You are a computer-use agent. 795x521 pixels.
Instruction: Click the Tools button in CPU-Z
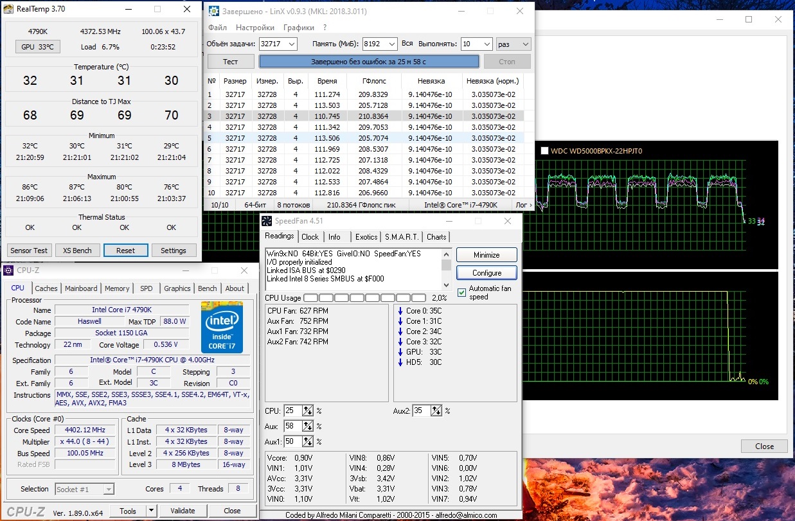coord(129,511)
